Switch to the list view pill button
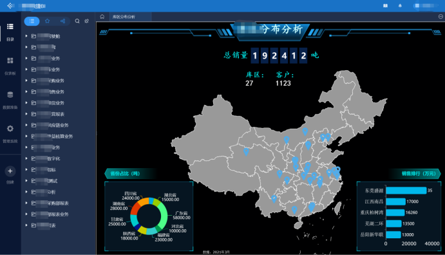The image size is (445, 255). pos(32,21)
